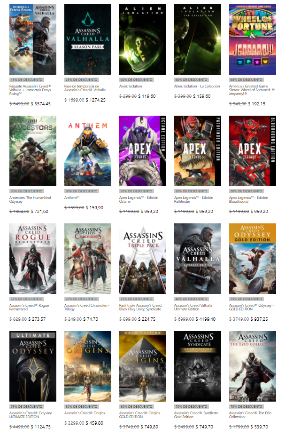Open Wheel of Fortune & Jeopardy cover
The width and height of the screenshot is (285, 435).
coord(252,40)
